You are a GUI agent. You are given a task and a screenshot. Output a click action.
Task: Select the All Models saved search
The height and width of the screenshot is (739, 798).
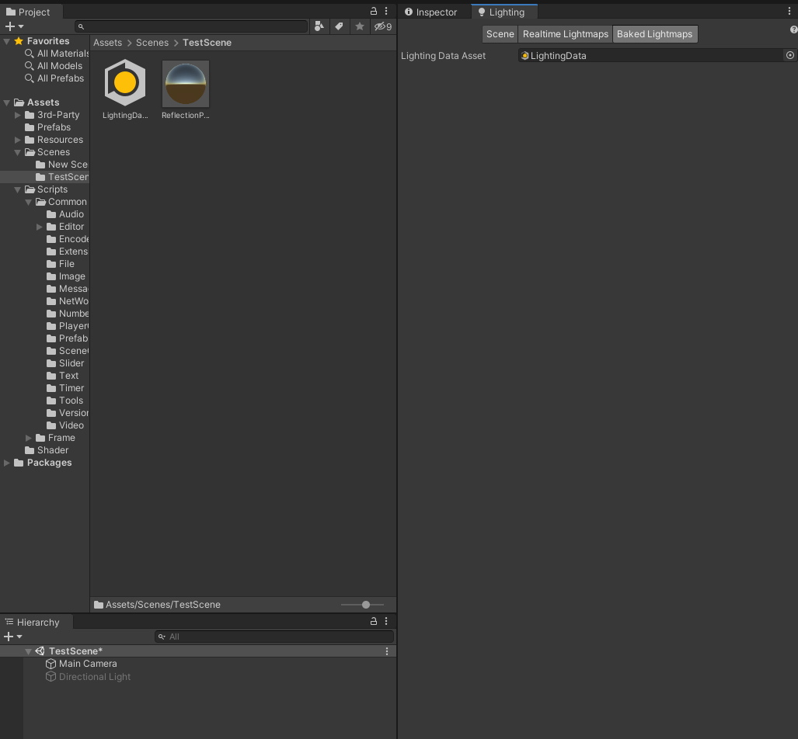54,66
